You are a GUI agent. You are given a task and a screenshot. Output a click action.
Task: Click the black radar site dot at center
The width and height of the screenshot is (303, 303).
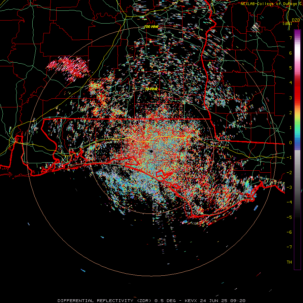[x=151, y=151]
